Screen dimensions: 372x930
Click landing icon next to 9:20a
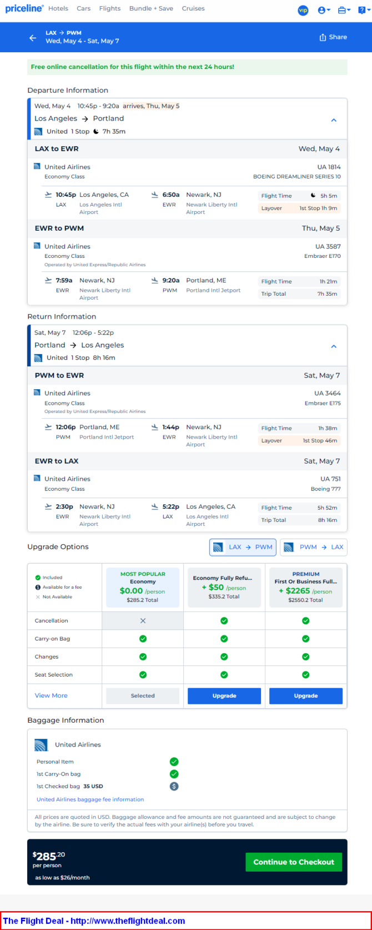[x=155, y=280]
